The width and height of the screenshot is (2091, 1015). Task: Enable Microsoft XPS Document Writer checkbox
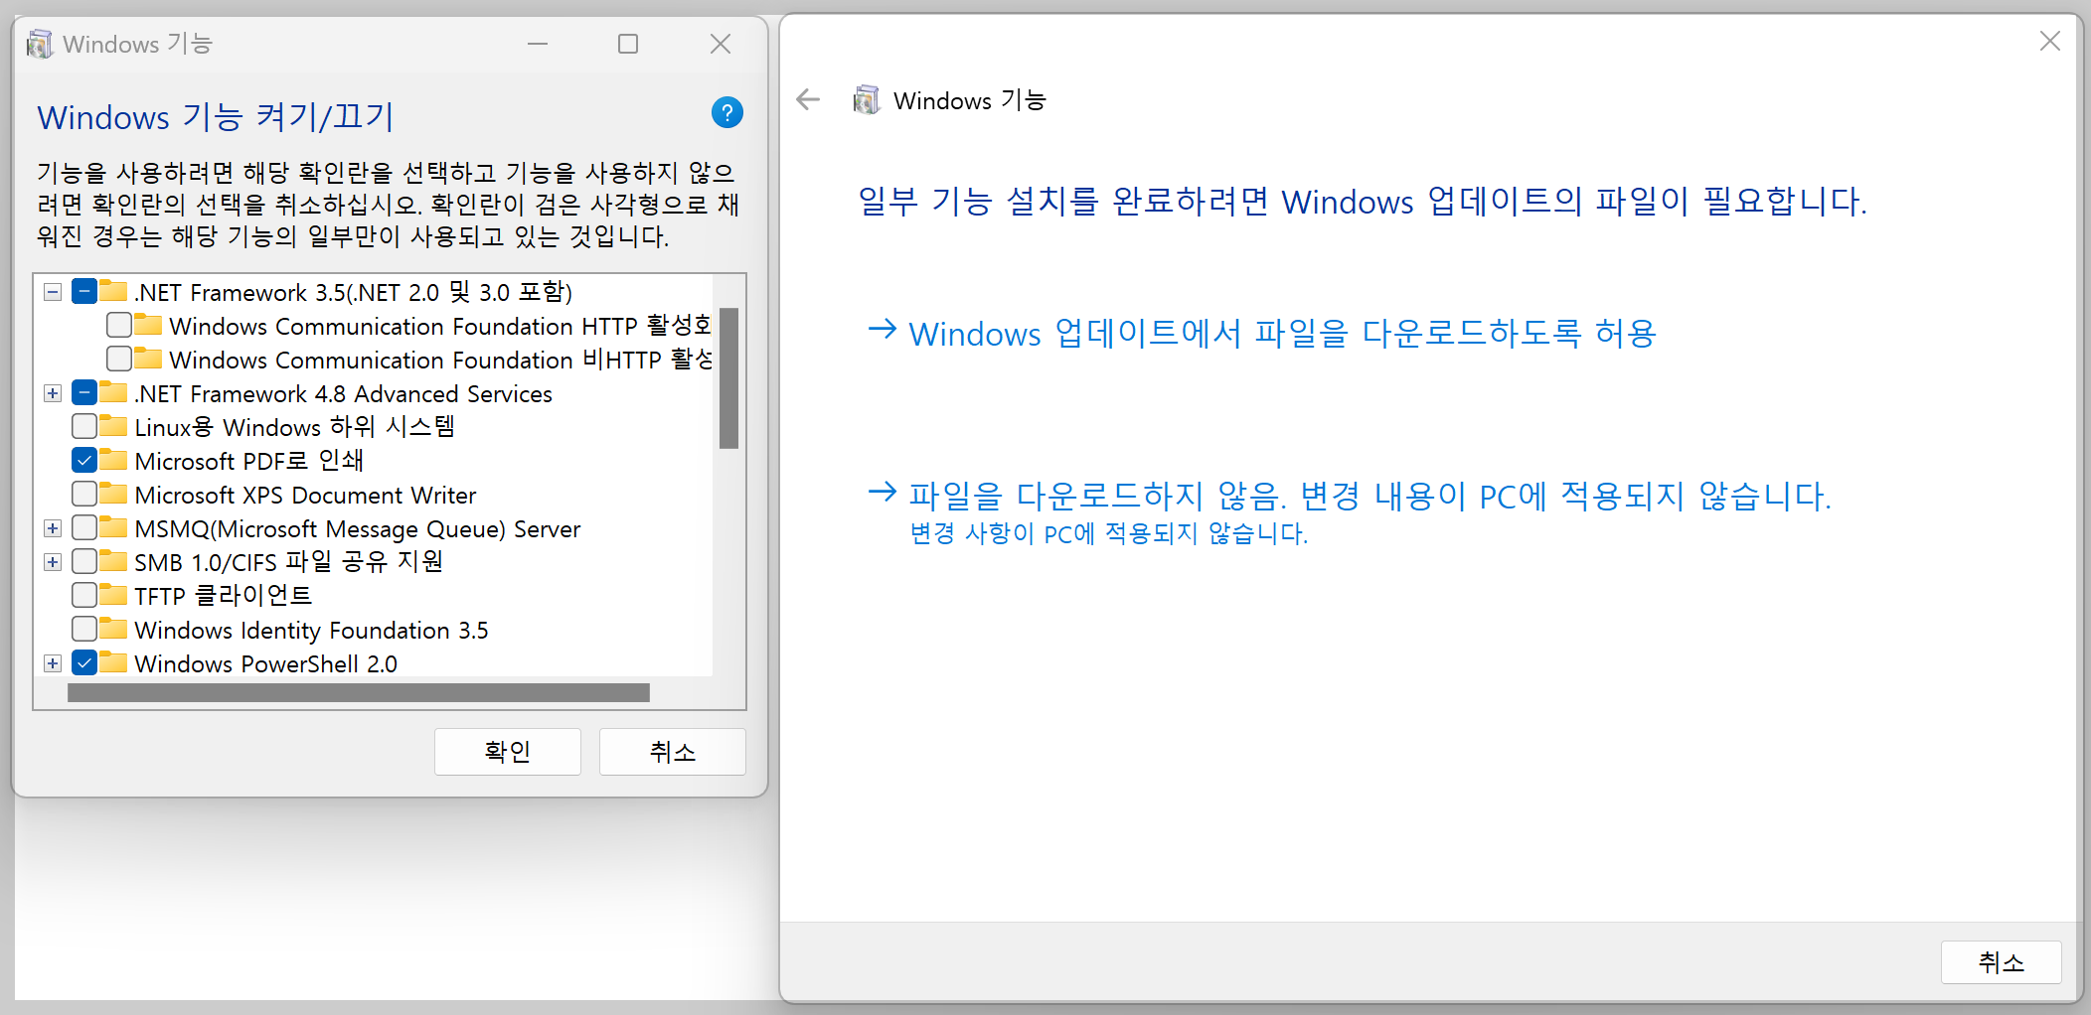(x=84, y=495)
